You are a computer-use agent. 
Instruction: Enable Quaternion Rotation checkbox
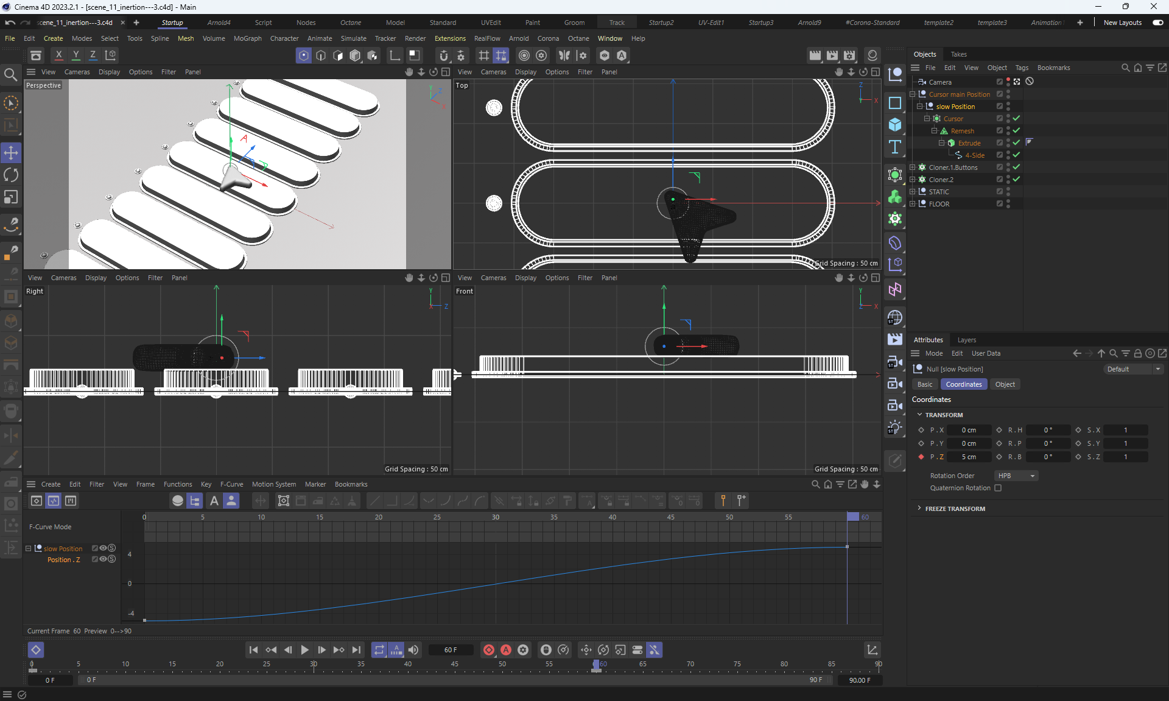click(998, 488)
